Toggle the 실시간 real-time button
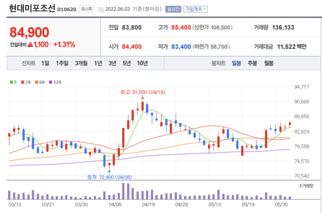 coord(173,9)
